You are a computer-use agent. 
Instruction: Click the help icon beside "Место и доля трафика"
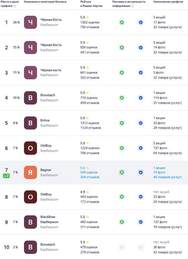click(15, 6)
